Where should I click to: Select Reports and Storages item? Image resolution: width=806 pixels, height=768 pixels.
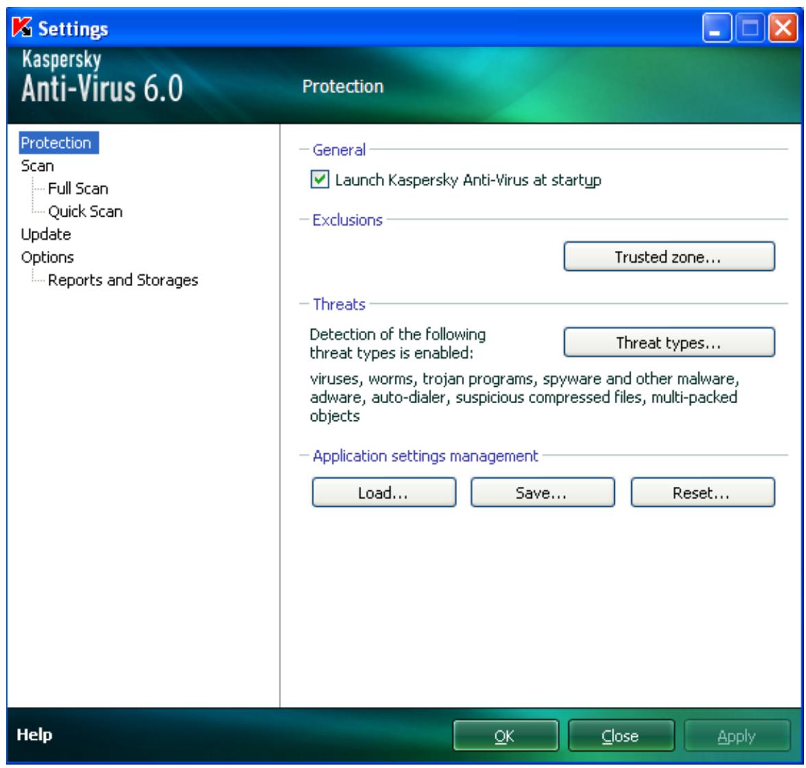tap(123, 280)
